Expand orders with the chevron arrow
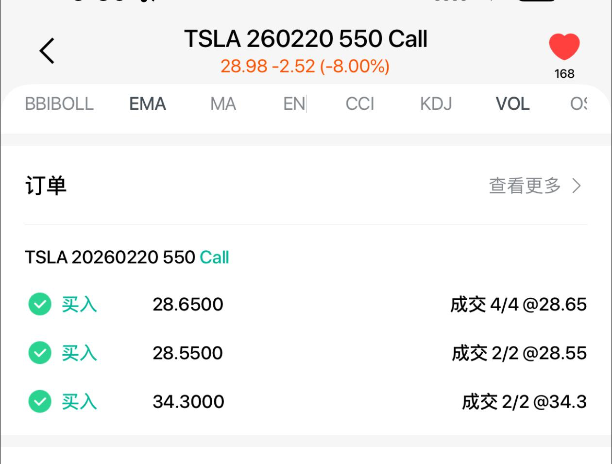 577,186
